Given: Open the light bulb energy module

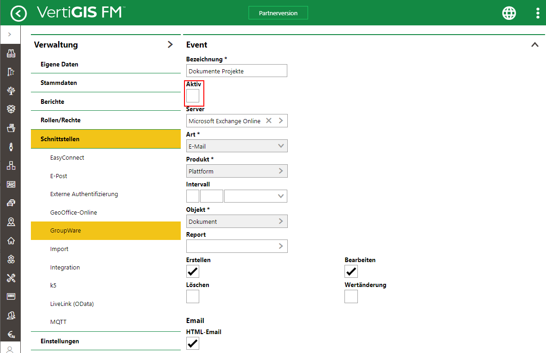Looking at the screenshot, I should 11,147.
